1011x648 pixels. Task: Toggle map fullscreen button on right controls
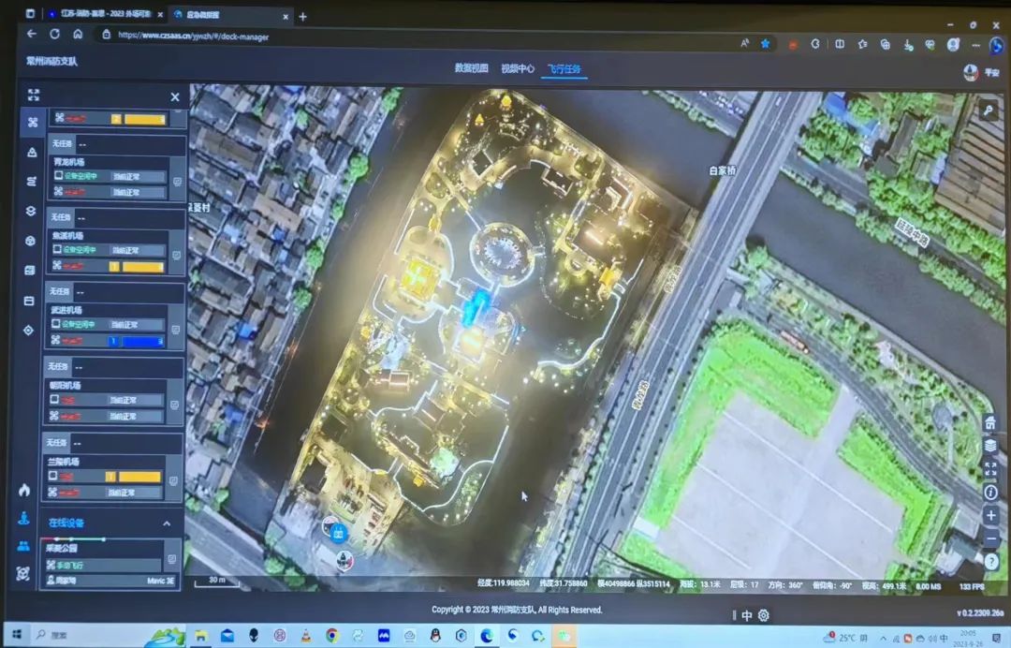coord(990,468)
